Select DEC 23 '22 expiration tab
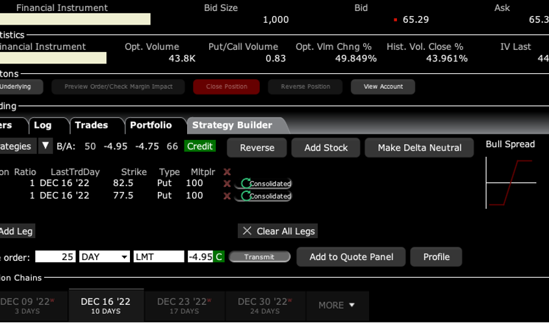 (x=185, y=305)
